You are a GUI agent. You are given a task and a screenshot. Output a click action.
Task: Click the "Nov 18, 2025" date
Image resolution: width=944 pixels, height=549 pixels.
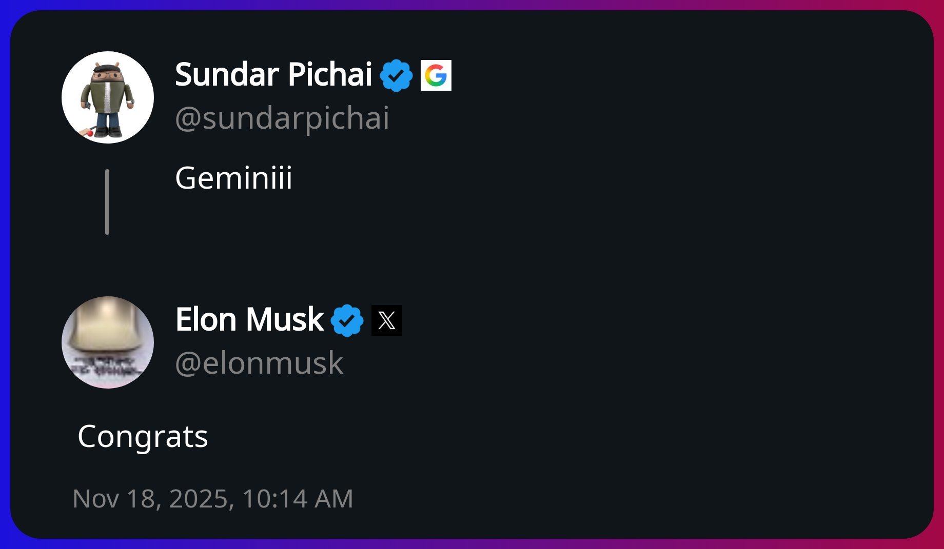[153, 499]
